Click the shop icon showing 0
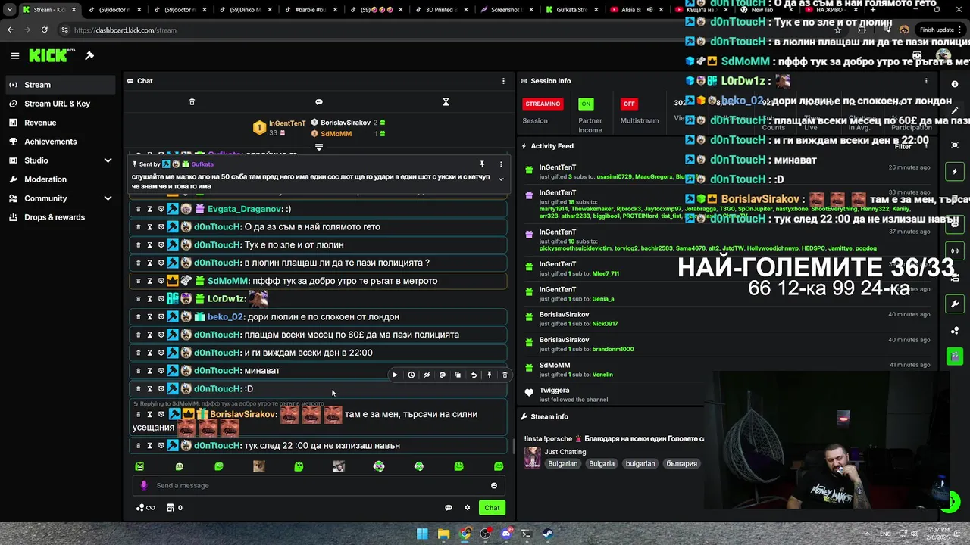The height and width of the screenshot is (545, 970). [171, 508]
